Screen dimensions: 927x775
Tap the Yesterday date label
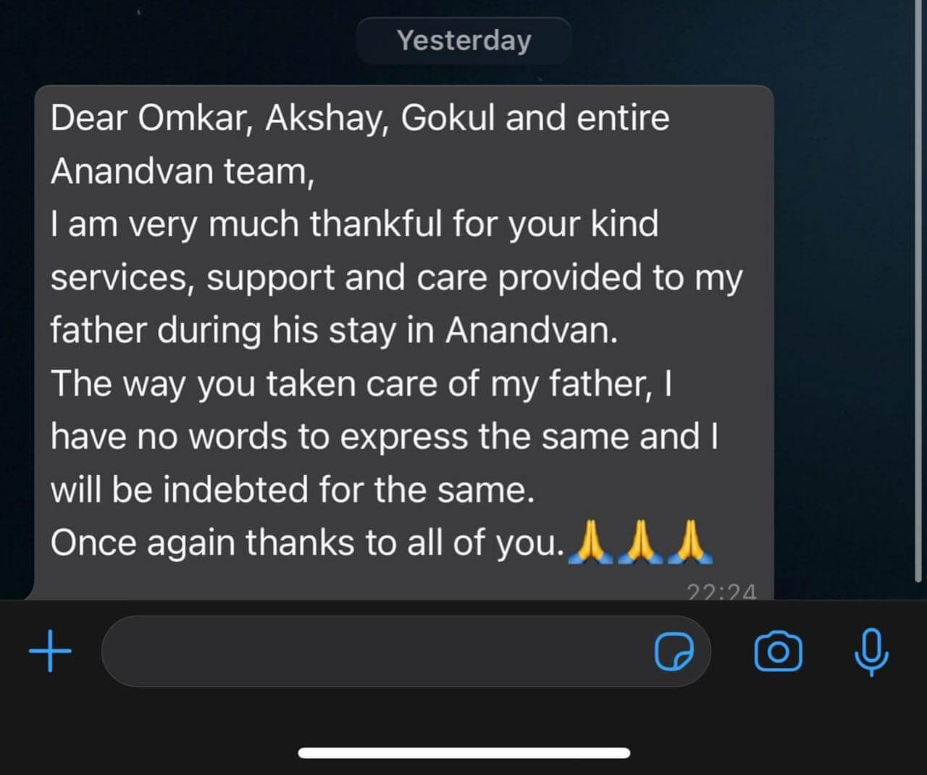(x=463, y=41)
